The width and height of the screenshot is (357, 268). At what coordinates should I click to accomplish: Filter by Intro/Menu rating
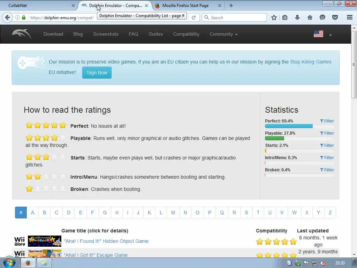coord(327,158)
